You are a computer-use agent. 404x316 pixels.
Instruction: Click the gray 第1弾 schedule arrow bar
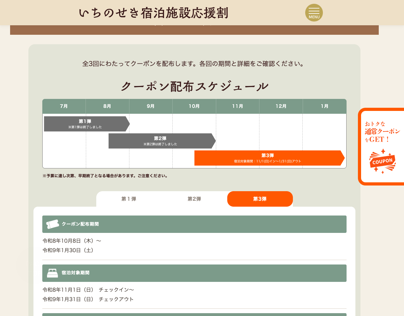(x=87, y=124)
